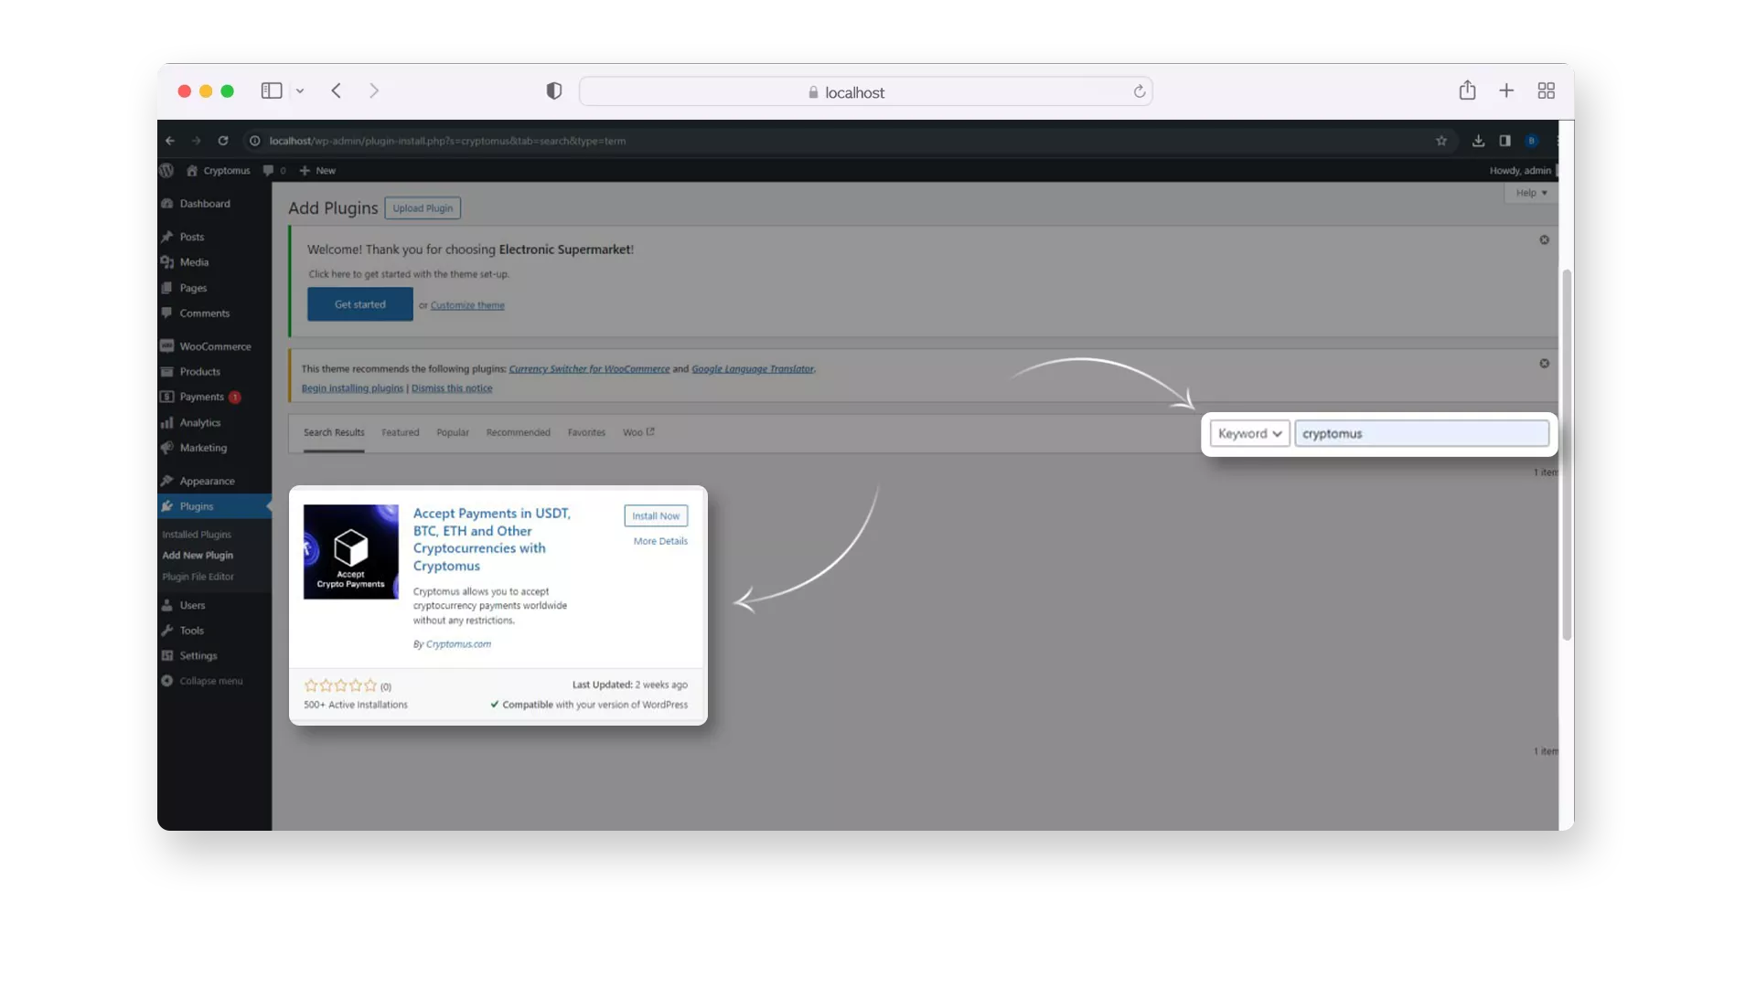Open More Details for Cryptomus plugin
The image size is (1756, 987).
tap(660, 541)
